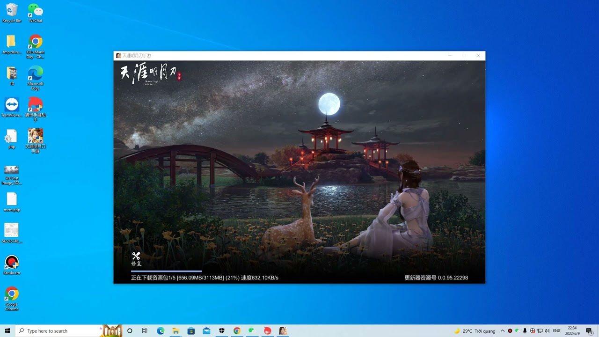This screenshot has height=337, width=599.
Task: Minimize the 天涯明月刀手游 window
Action: click(450, 56)
